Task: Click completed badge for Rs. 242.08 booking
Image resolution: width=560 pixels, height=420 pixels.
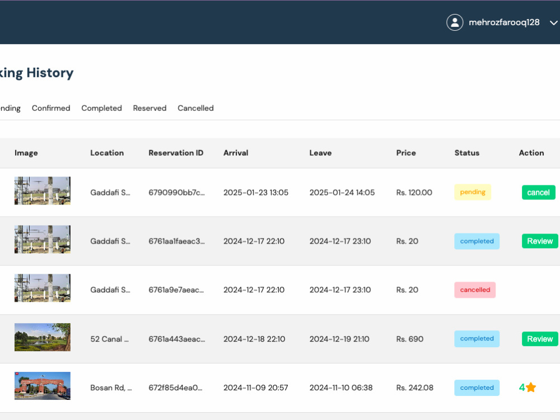Action: [477, 388]
